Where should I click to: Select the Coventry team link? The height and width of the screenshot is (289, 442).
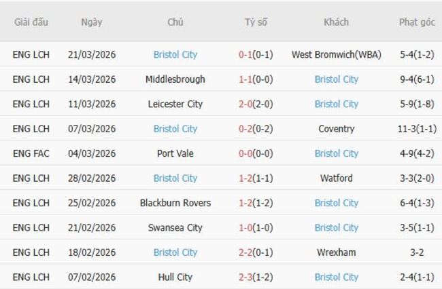pos(336,129)
